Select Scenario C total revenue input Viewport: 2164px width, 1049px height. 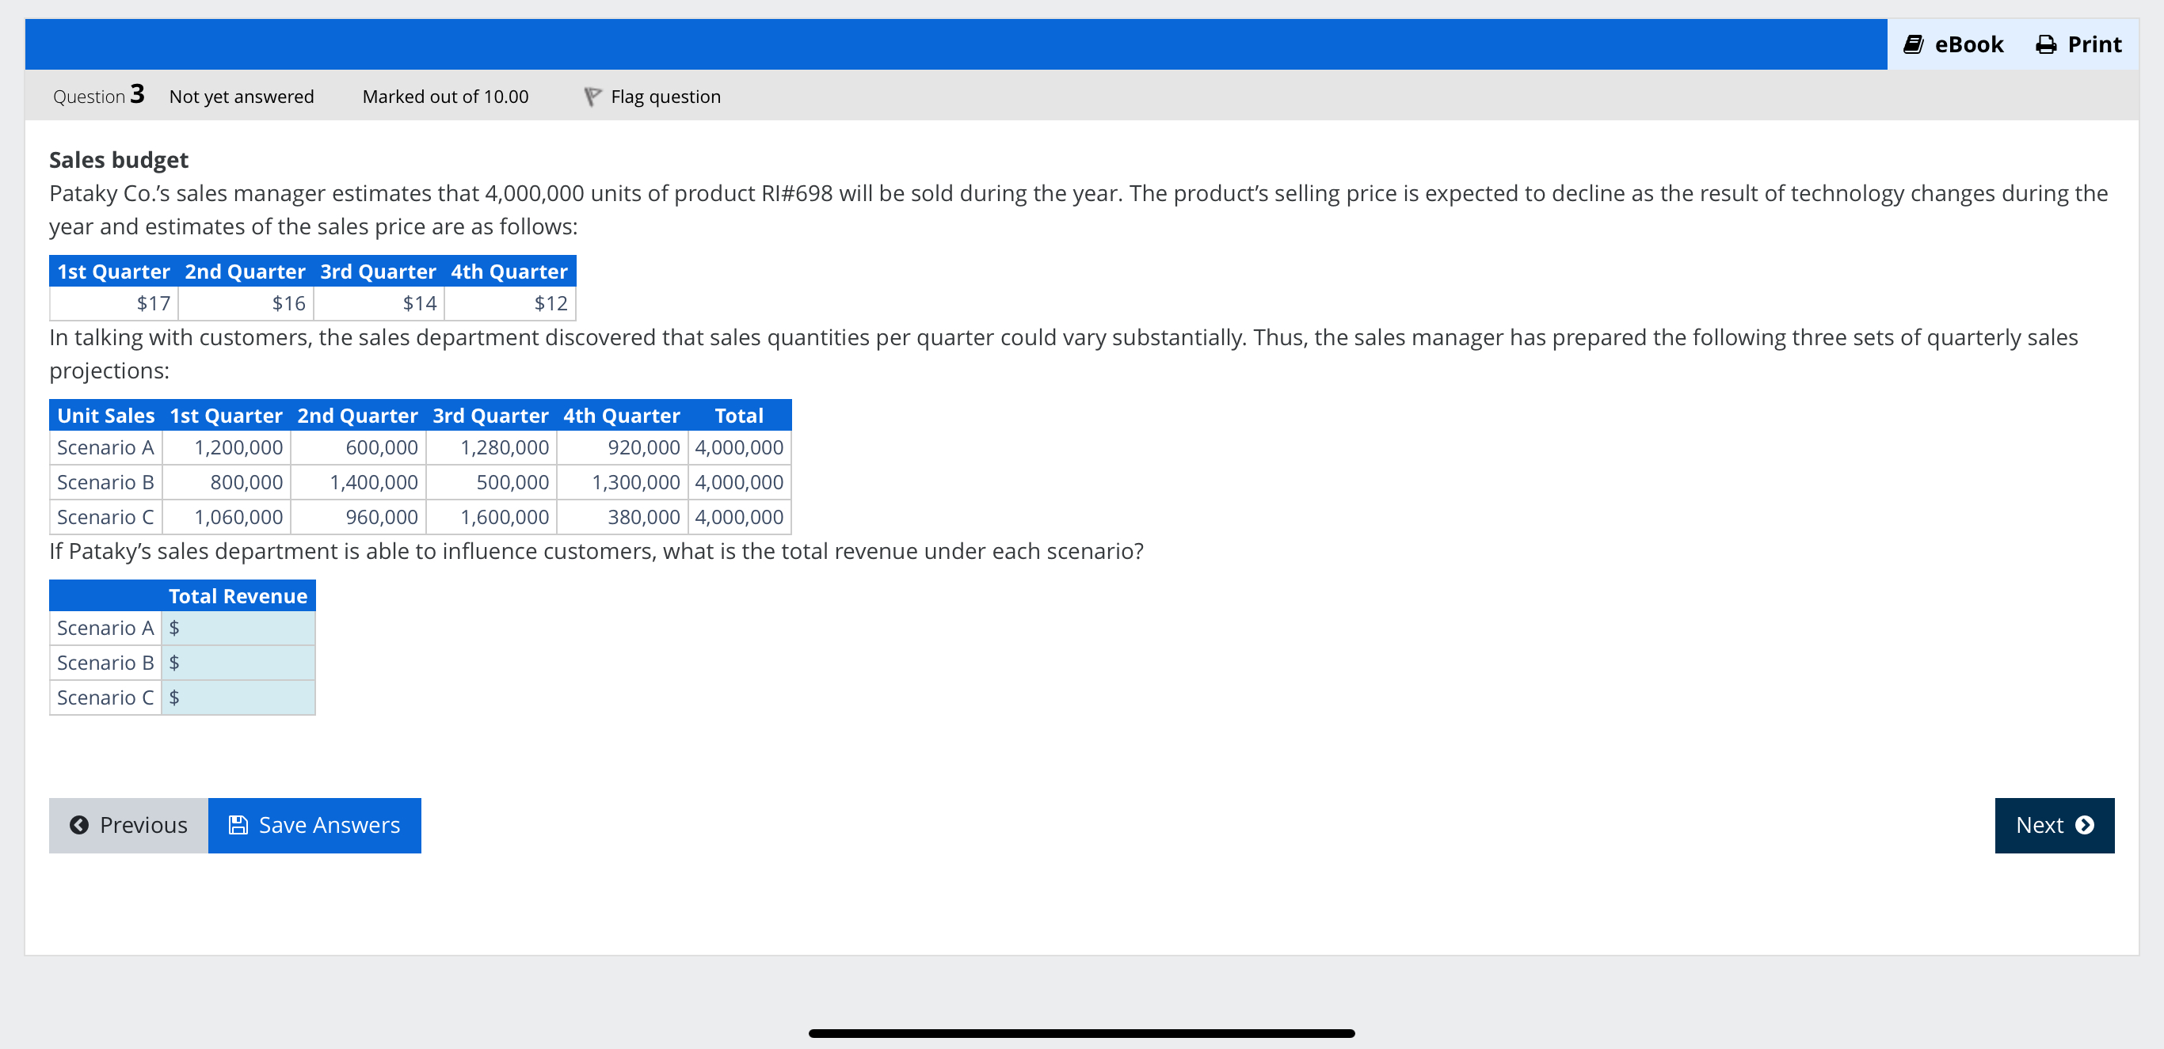pos(246,697)
